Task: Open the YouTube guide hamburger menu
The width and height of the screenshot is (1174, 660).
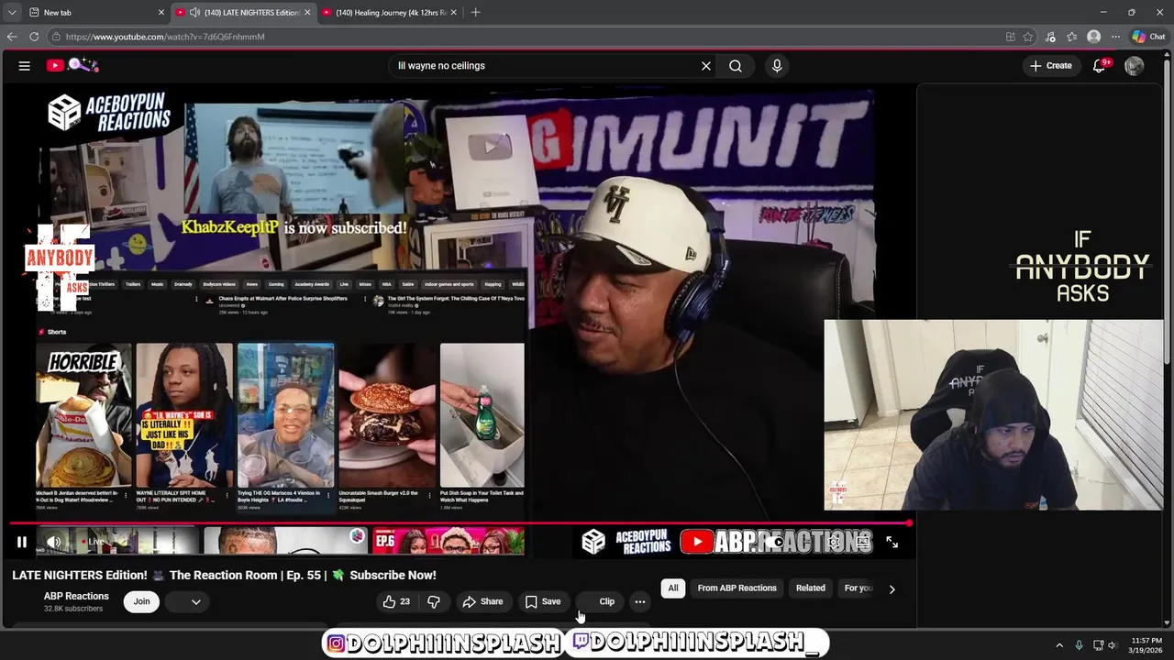Action: point(25,66)
